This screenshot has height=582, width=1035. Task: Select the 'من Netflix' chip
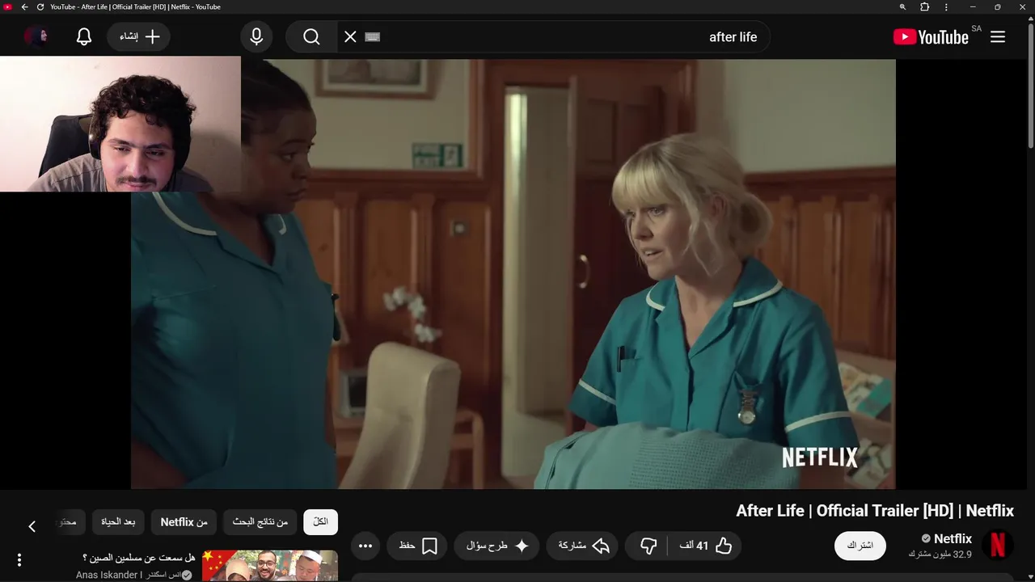coord(184,522)
